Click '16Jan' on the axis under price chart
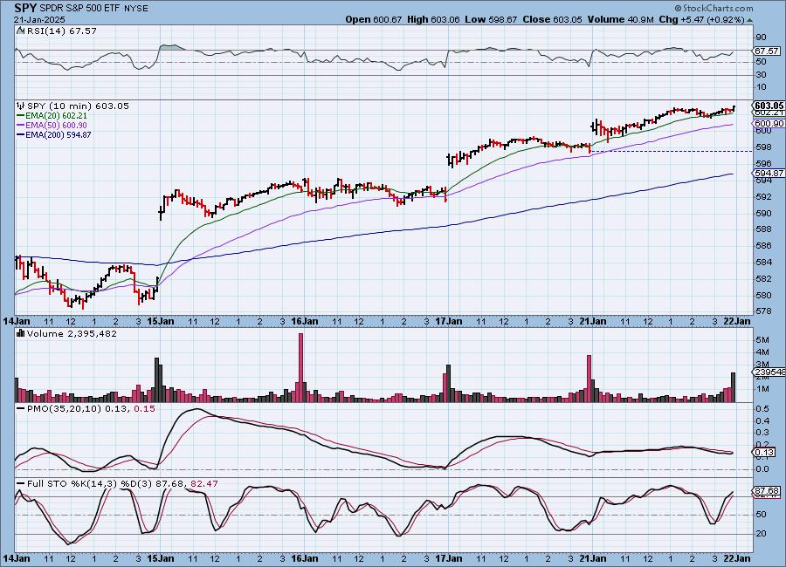This screenshot has width=786, height=567. coord(304,321)
